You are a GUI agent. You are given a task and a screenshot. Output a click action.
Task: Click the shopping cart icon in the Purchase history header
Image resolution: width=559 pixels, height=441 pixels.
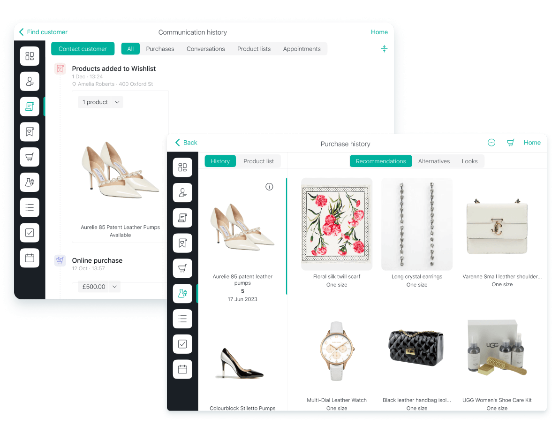tap(511, 143)
